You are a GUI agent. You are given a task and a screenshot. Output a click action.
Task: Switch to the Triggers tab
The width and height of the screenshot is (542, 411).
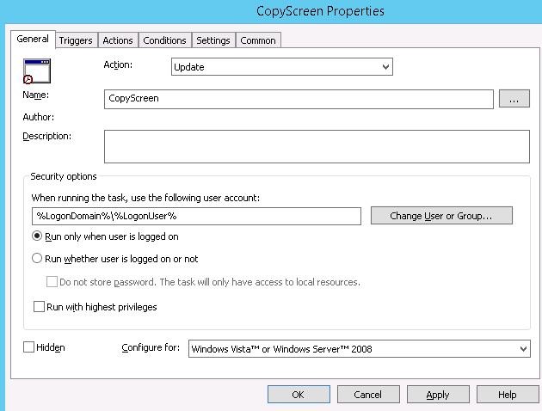point(76,40)
